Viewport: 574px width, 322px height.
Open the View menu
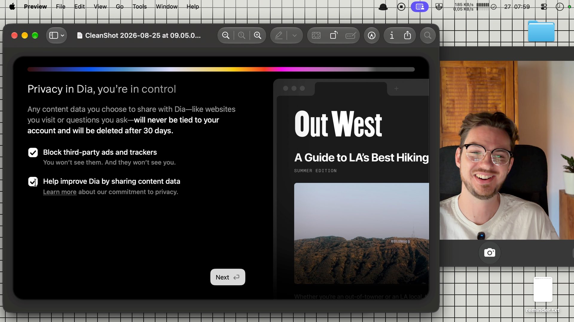(100, 7)
